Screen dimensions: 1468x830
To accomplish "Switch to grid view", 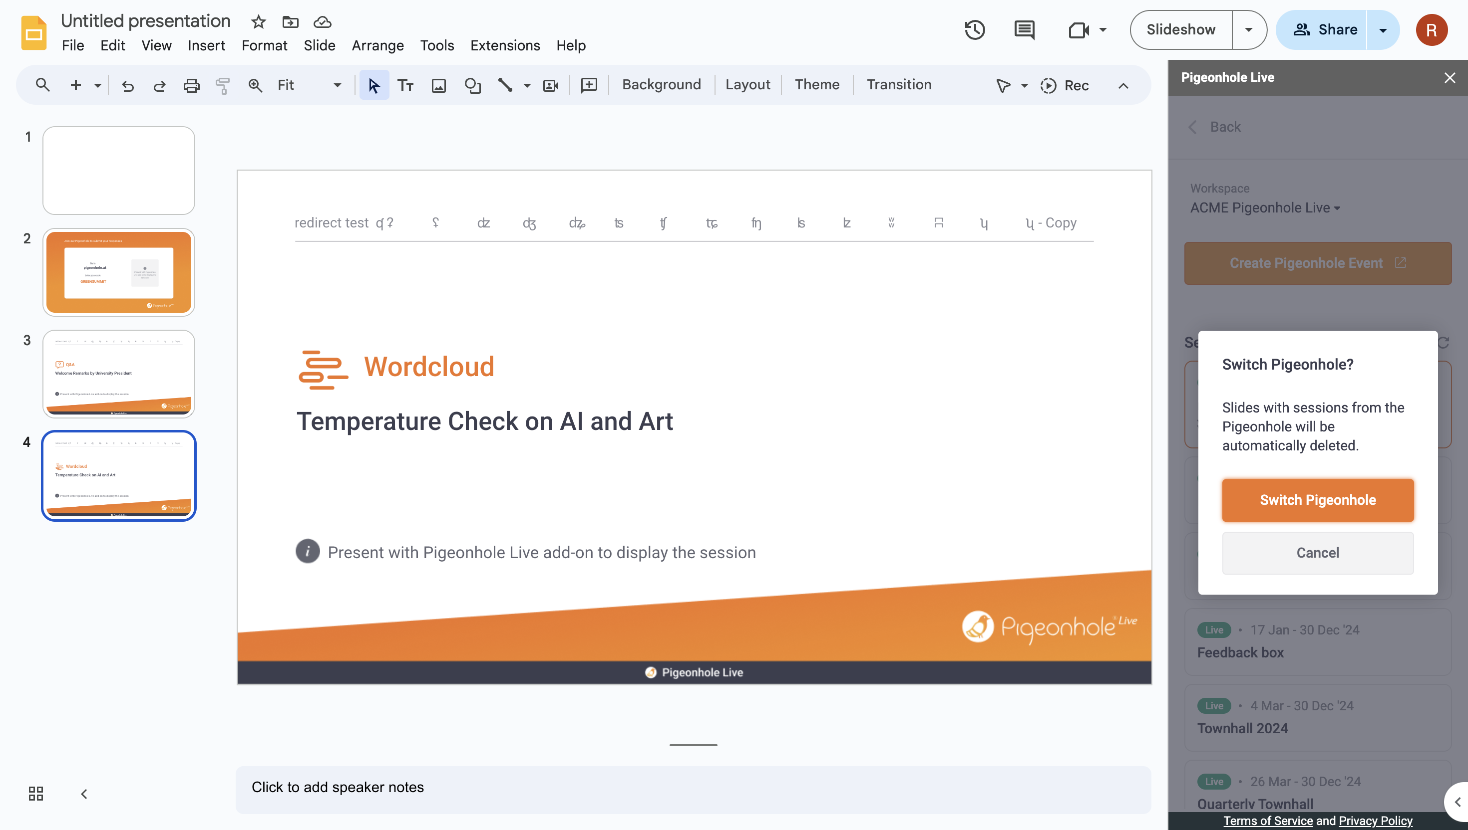I will [36, 793].
